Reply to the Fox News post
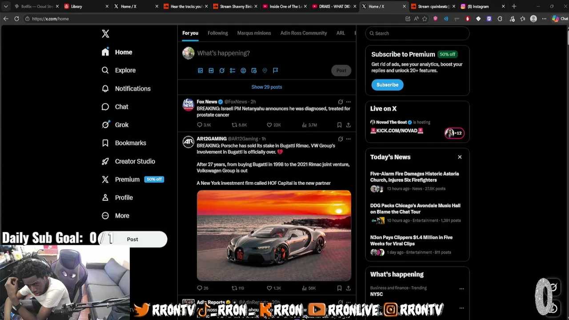The width and height of the screenshot is (569, 320). (204, 125)
